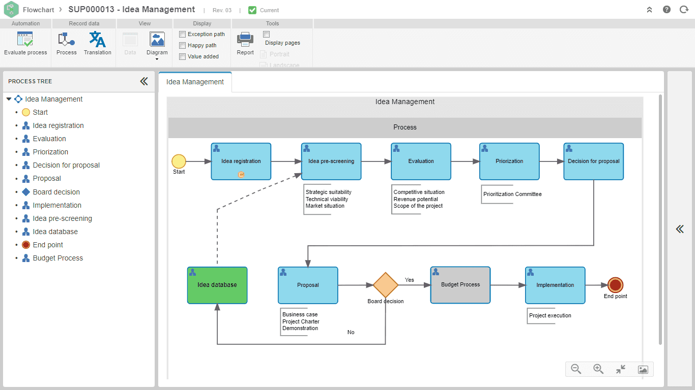
Task: Click the Proposal activity box in diagram
Action: pos(308,285)
